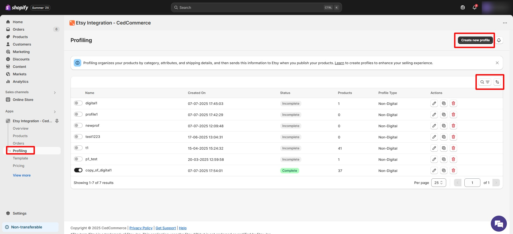Turn on the newprof toggle
The image size is (513, 234).
78,125
